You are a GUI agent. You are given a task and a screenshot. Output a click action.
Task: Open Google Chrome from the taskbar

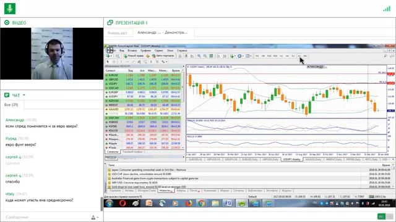201,203
